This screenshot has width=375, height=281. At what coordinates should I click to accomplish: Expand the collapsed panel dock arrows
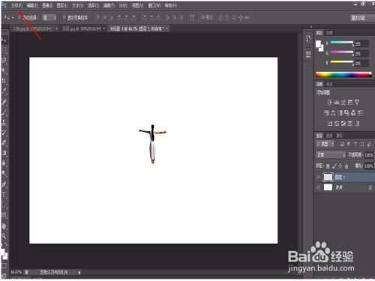pos(311,27)
